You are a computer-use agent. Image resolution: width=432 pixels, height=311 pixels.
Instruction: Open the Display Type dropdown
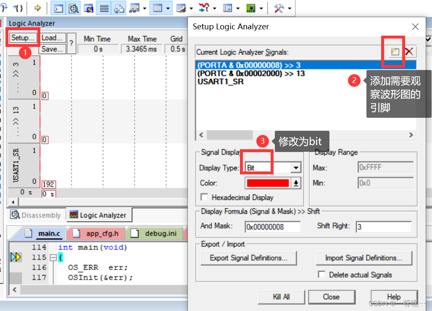(295, 168)
